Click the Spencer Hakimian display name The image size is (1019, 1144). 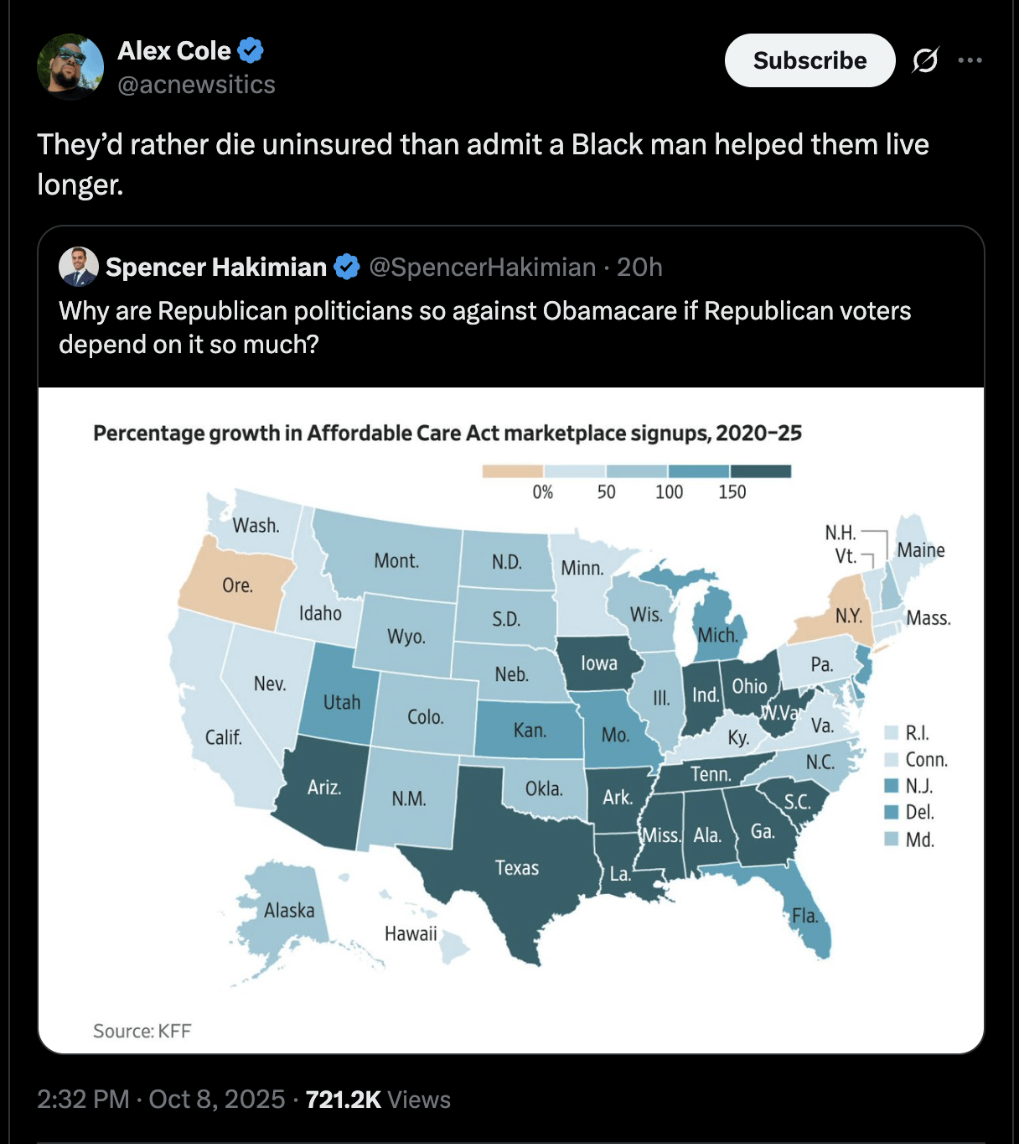coord(216,267)
